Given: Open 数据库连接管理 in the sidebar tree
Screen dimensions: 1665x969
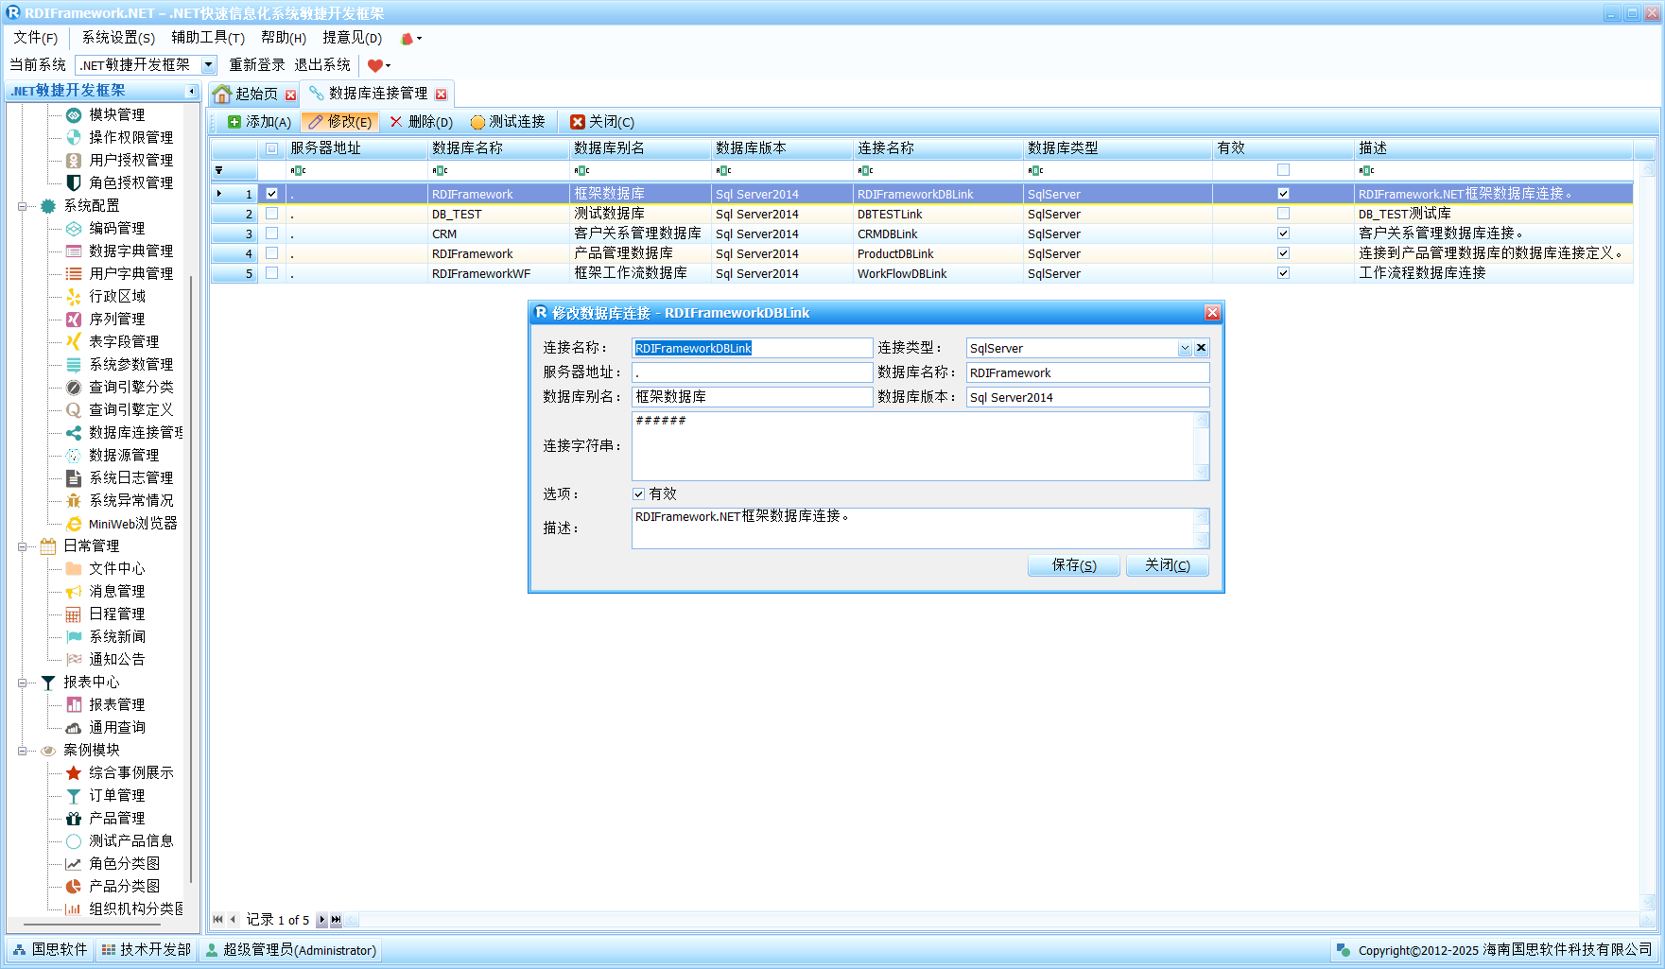Looking at the screenshot, I should (134, 432).
